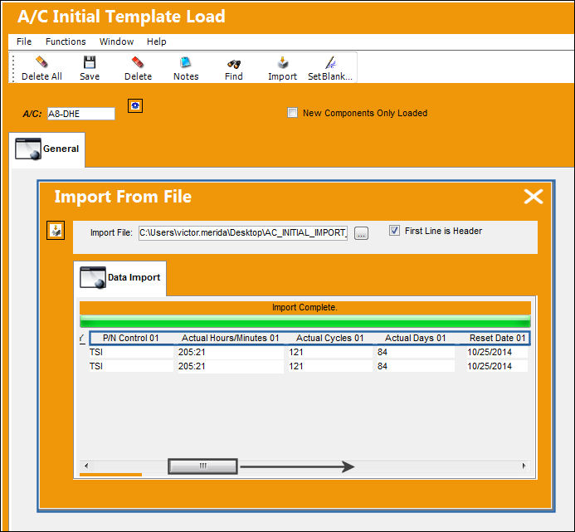Click 205:21 cell in second row
The image size is (575, 532).
tap(231, 366)
